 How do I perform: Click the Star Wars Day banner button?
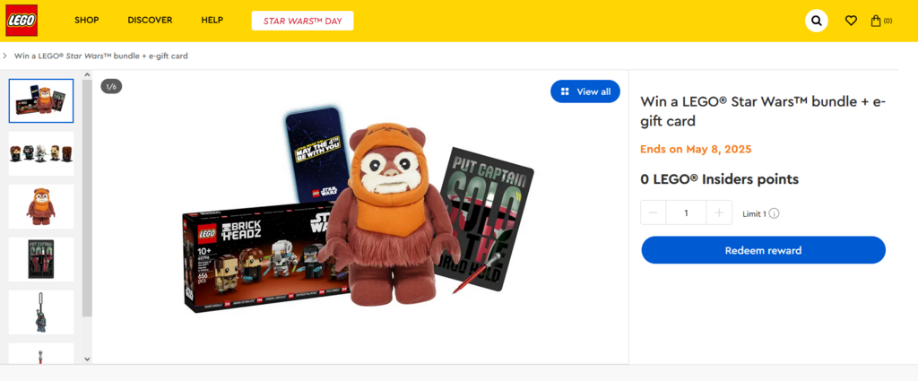(x=302, y=21)
